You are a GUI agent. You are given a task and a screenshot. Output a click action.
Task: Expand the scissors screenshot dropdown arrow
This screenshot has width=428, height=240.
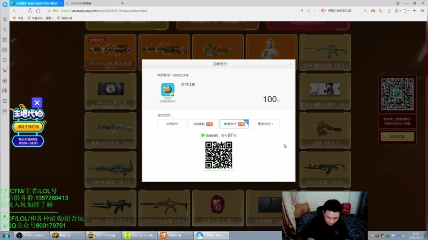point(400,11)
